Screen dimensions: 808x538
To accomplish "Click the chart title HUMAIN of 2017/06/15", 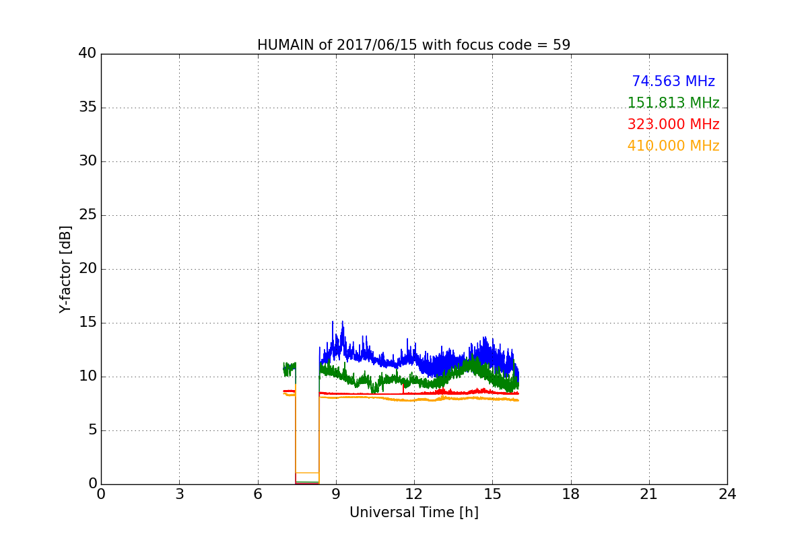I will pyautogui.click(x=413, y=45).
